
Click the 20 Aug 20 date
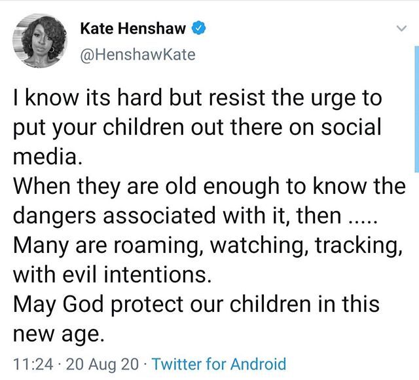click(x=102, y=364)
